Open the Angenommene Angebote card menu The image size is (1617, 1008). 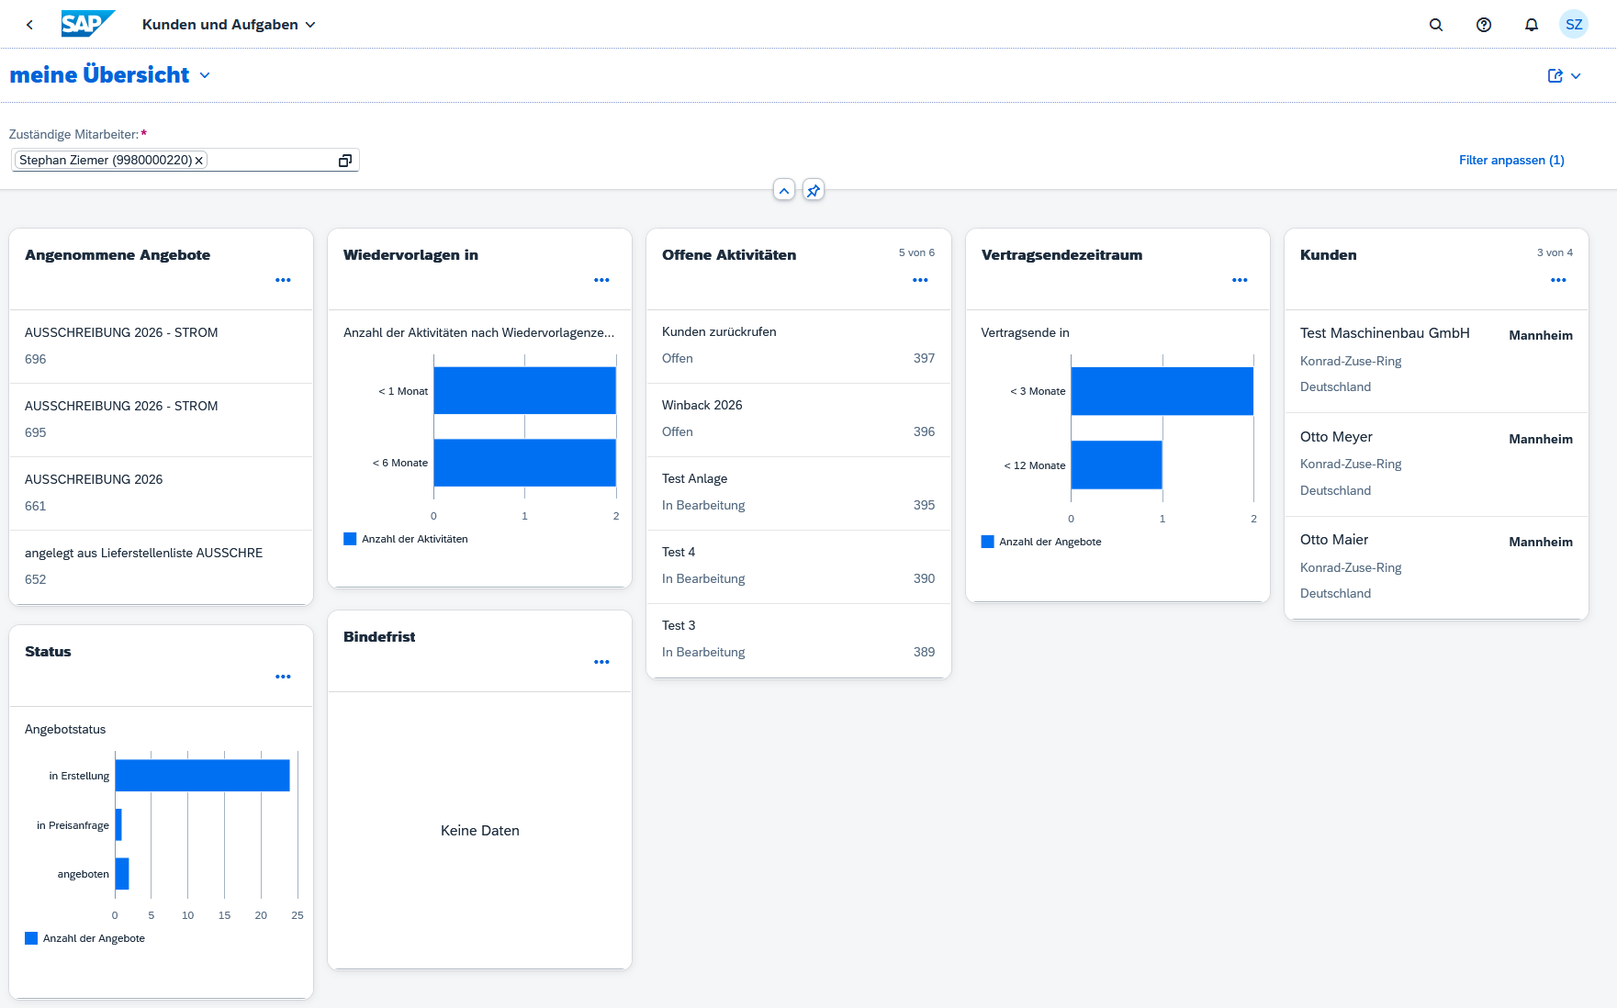click(283, 280)
